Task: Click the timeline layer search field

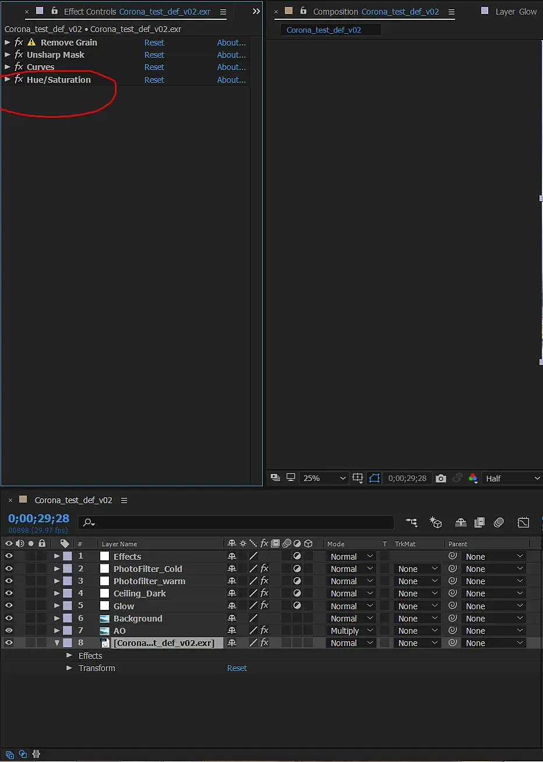Action: click(236, 522)
